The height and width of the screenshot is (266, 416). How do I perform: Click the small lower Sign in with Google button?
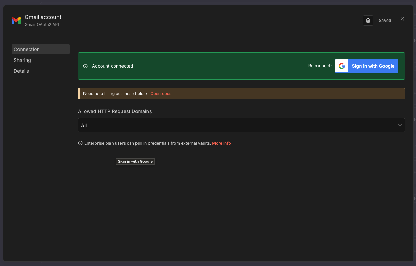click(x=135, y=161)
